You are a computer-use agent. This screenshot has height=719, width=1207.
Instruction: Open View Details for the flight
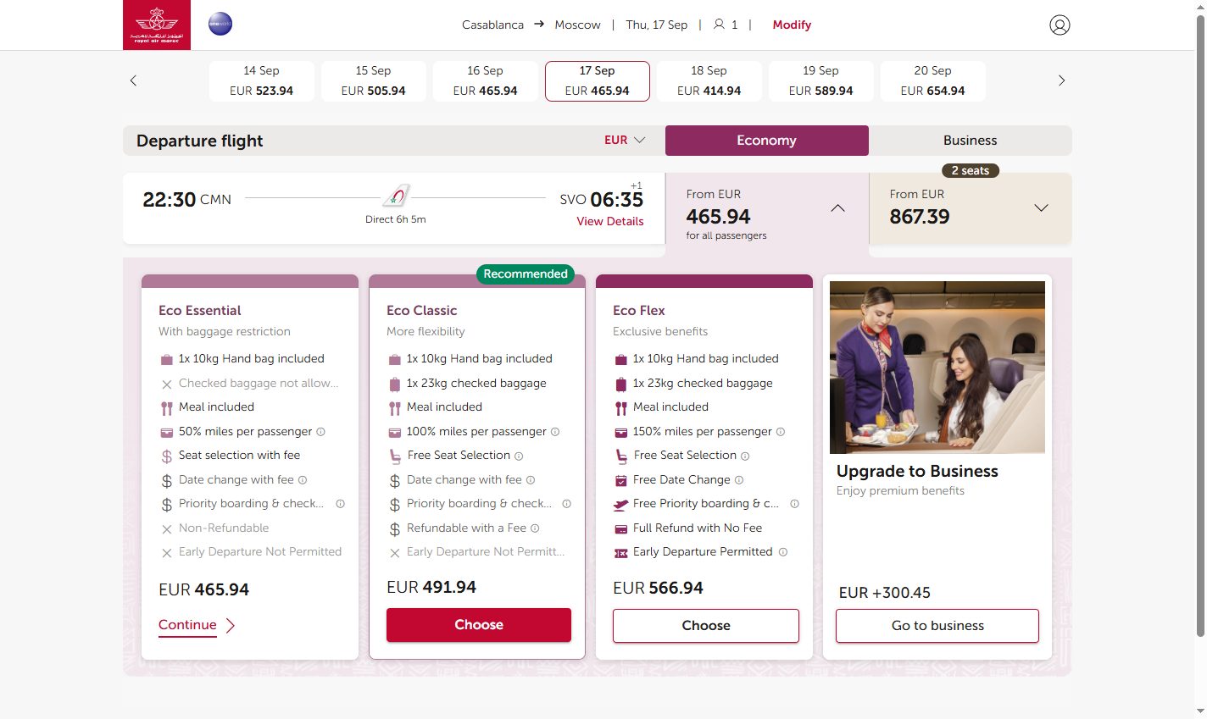[609, 222]
